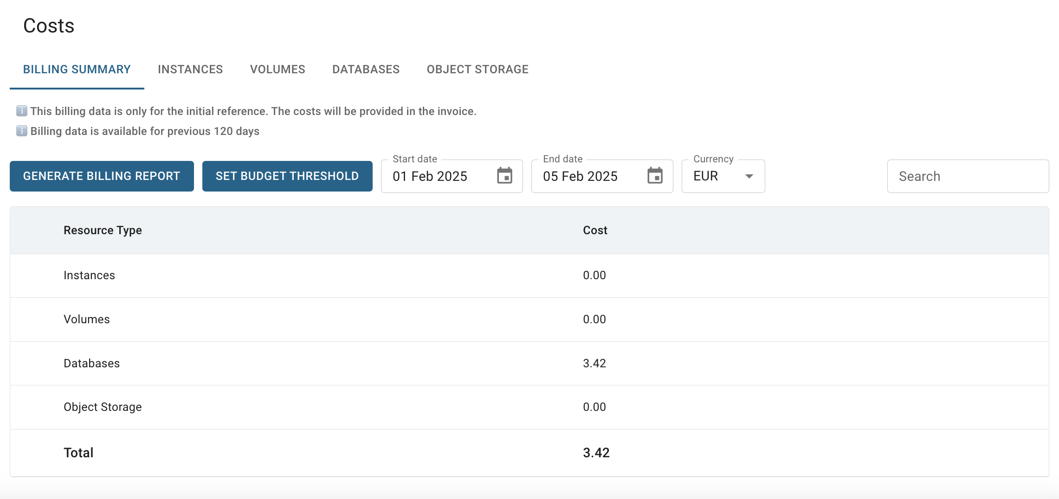This screenshot has width=1059, height=499.
Task: Expand the Currency EUR dropdown
Action: pos(723,176)
